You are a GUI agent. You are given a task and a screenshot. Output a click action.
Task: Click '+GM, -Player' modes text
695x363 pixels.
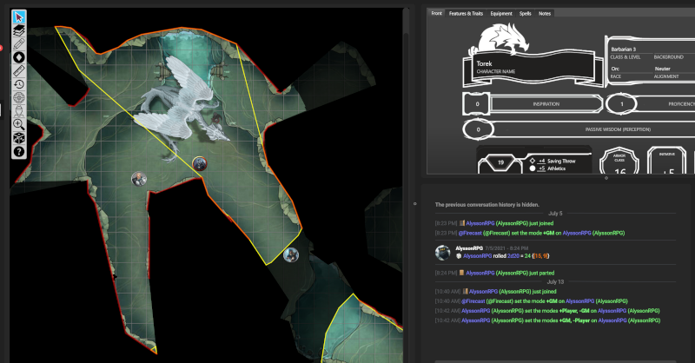(x=574, y=321)
